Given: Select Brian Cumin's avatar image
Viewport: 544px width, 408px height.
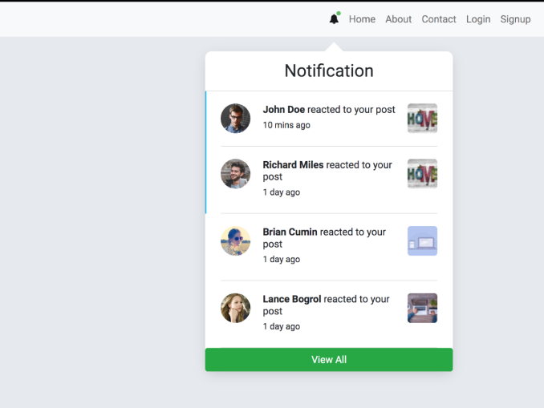Looking at the screenshot, I should [235, 240].
